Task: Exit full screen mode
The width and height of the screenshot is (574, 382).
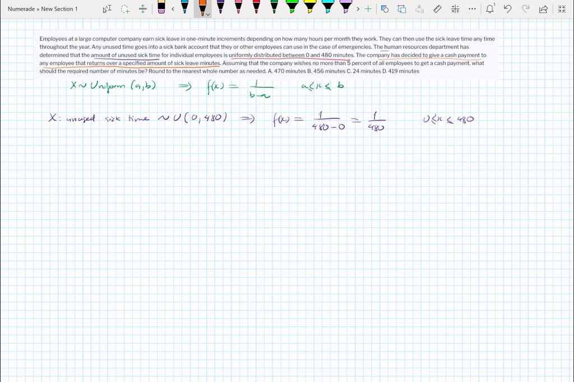Action: click(x=562, y=9)
